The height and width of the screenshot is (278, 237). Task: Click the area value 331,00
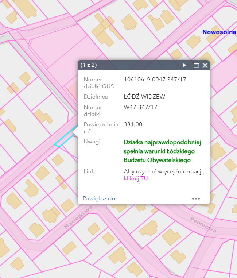point(133,124)
